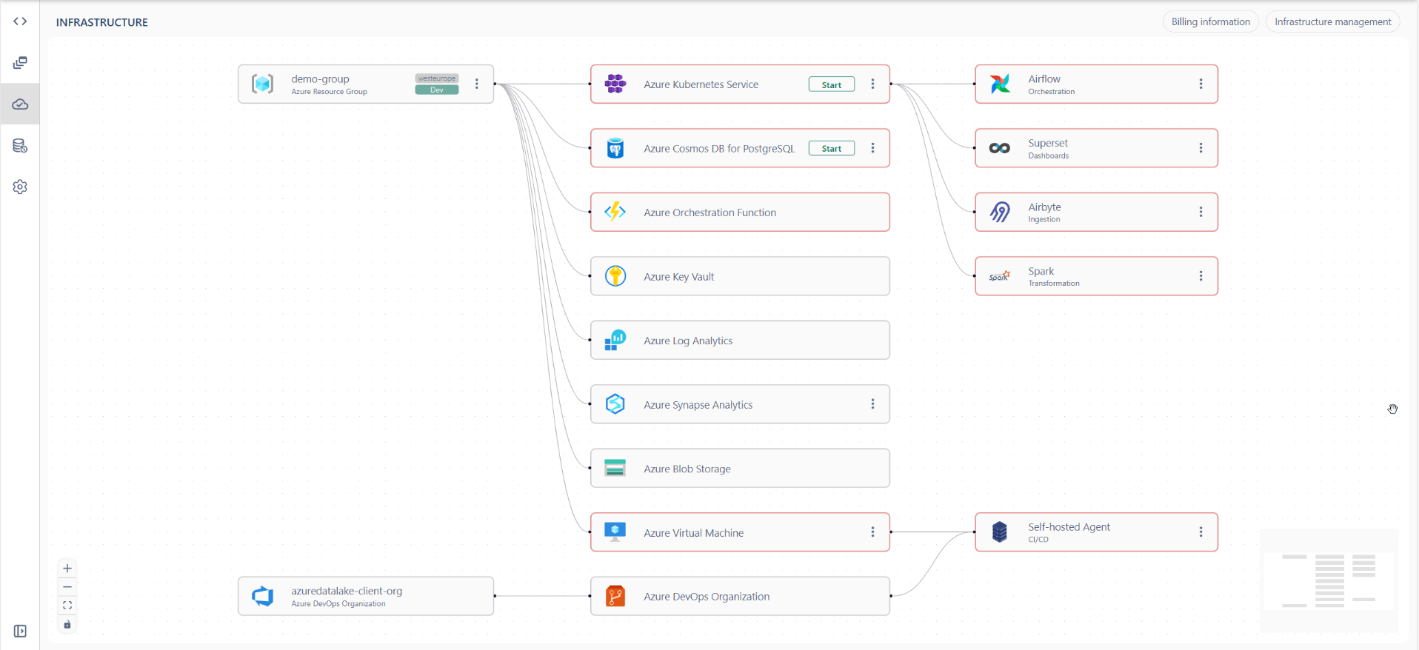Screen dimensions: 1419x650
Task: Click the Superset infinity icon
Action: click(x=1000, y=148)
